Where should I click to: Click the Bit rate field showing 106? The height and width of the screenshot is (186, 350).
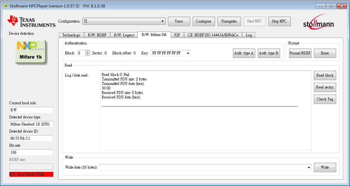click(31, 153)
